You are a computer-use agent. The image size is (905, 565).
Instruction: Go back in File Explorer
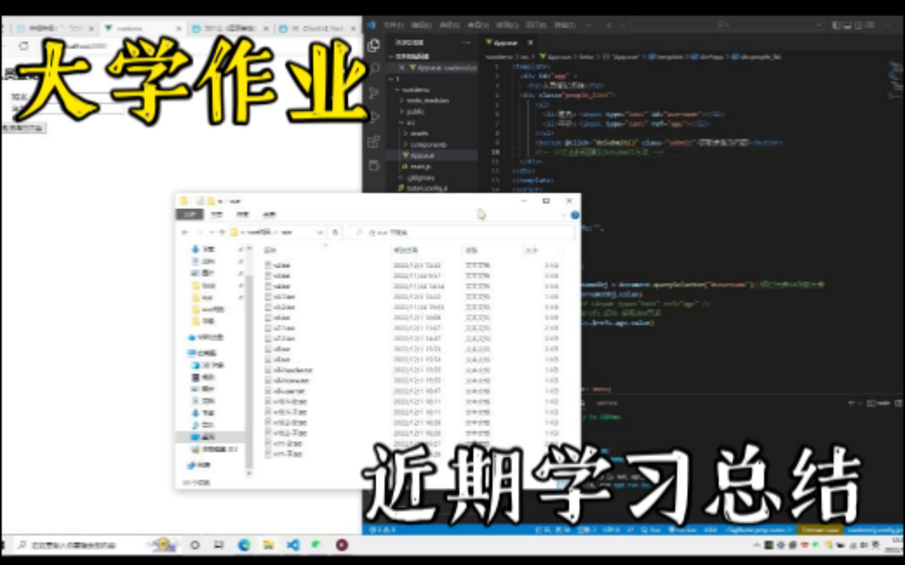(x=184, y=232)
